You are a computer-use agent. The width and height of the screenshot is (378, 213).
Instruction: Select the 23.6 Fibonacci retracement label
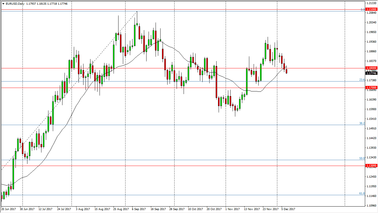(x=361, y=80)
